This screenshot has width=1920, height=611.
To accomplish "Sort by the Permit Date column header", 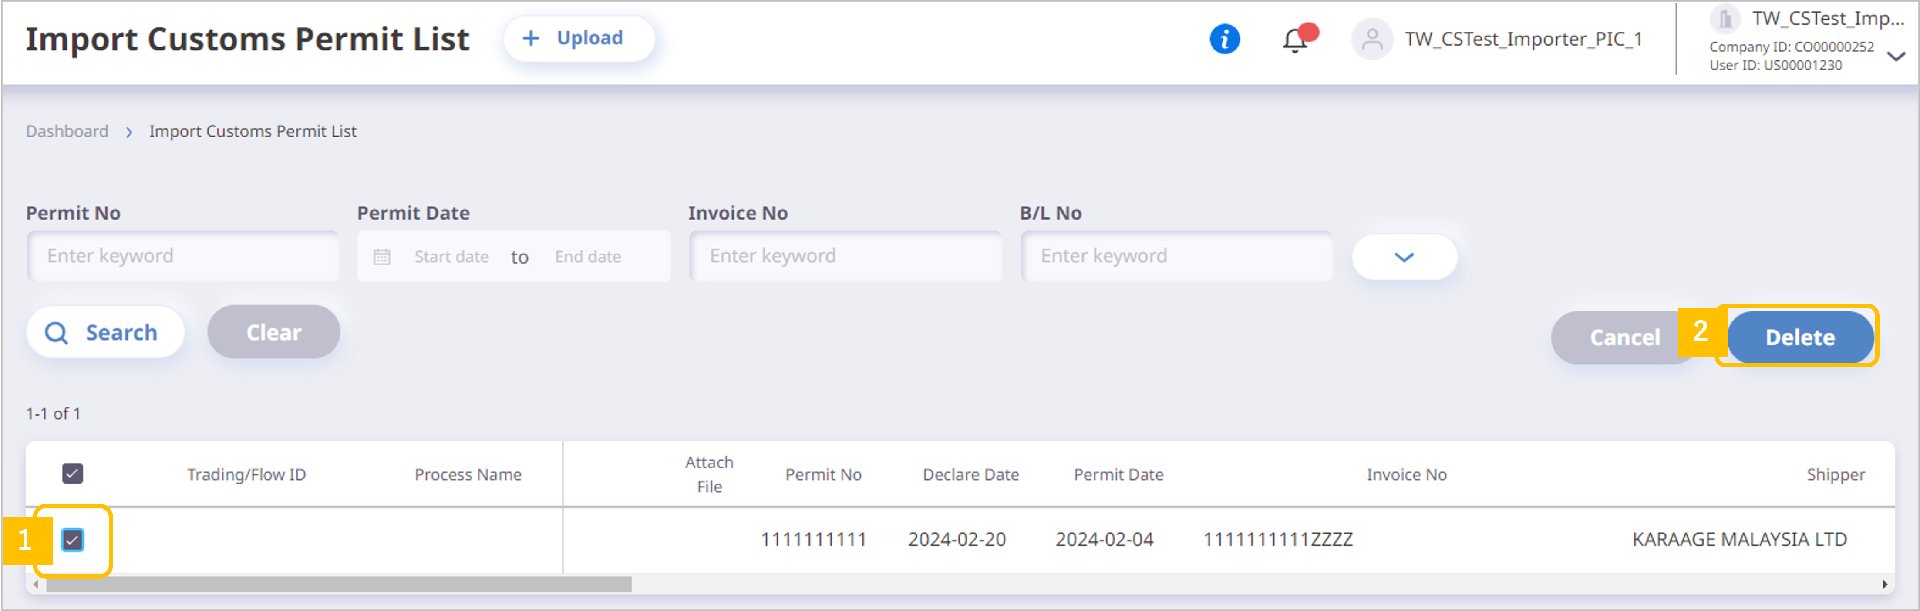I will click(x=1118, y=474).
